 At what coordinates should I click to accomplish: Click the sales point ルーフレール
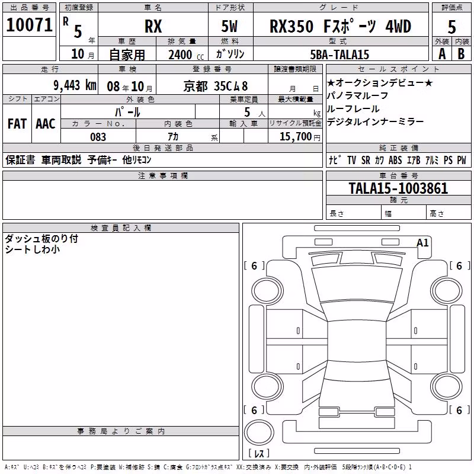point(353,109)
